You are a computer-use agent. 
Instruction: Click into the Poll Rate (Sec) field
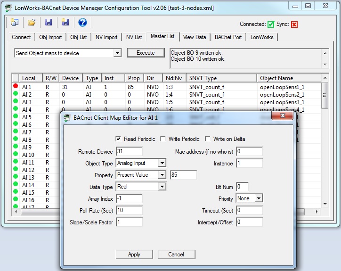tap(129, 210)
